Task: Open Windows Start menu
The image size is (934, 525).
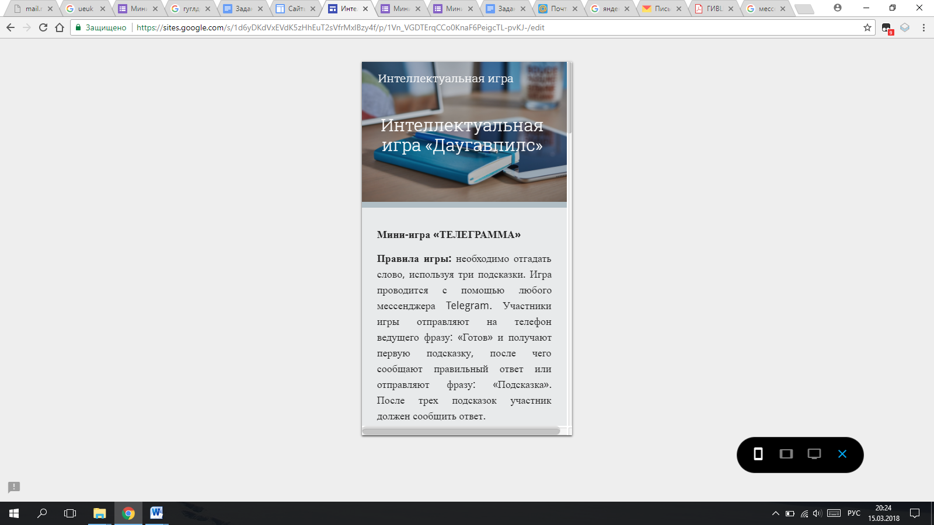Action: coord(14,513)
